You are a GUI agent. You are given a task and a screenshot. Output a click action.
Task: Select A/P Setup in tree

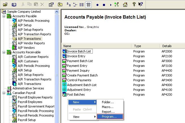(25, 25)
